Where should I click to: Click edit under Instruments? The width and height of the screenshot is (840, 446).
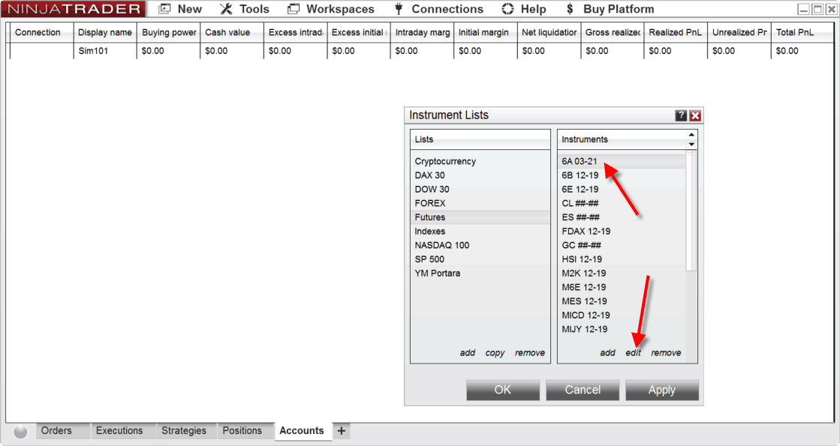(x=634, y=353)
